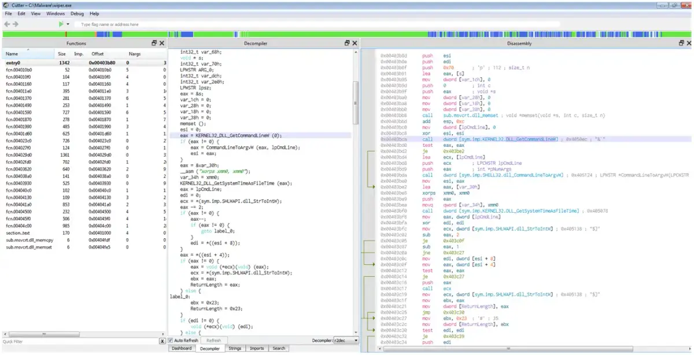Sort functions by Imp. column header
Image resolution: width=694 pixels, height=355 pixels.
click(79, 53)
